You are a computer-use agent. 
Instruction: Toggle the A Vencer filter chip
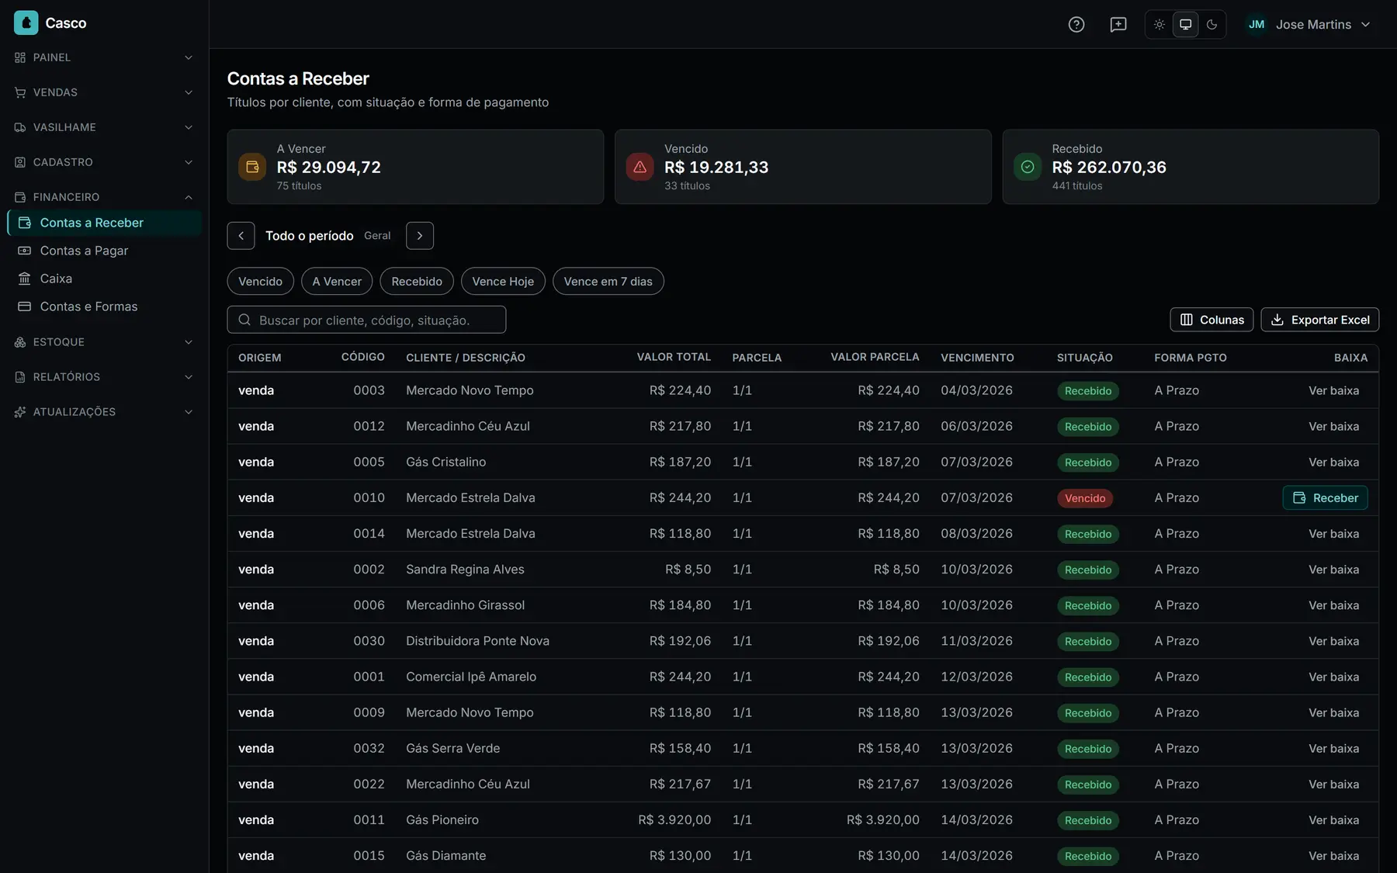337,282
